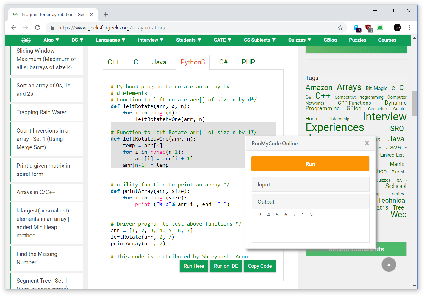Expand the Languages dropdown menu

[x=110, y=40]
